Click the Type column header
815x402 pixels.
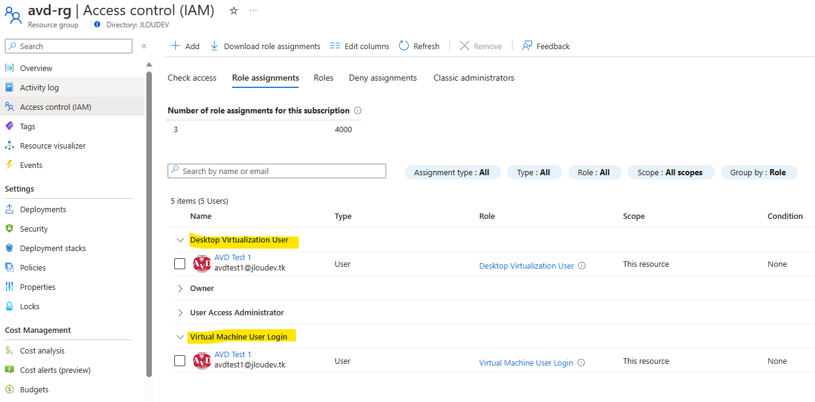point(343,216)
